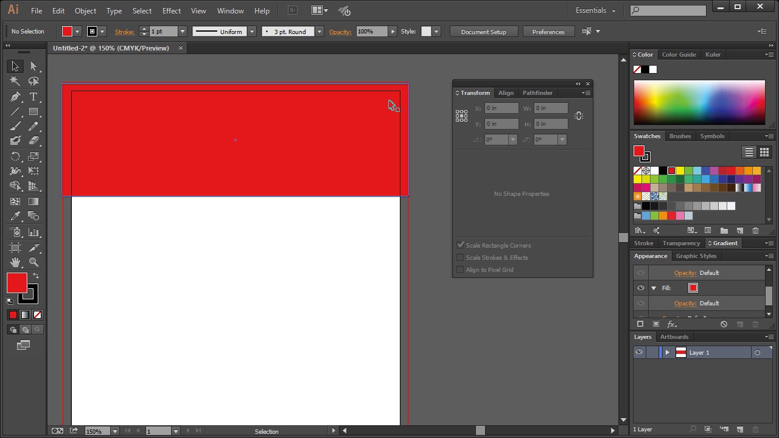Viewport: 779px width, 438px height.
Task: Switch to the Pathfinder tab
Action: [537, 93]
